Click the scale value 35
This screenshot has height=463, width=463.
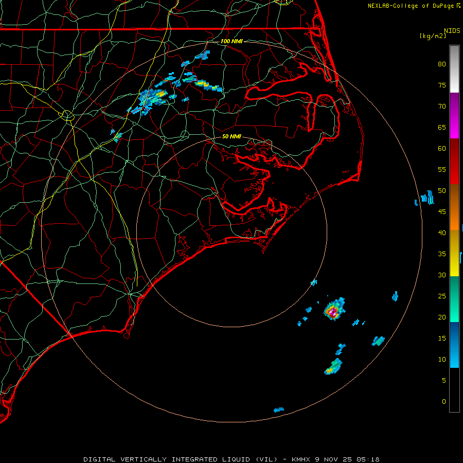point(442,254)
